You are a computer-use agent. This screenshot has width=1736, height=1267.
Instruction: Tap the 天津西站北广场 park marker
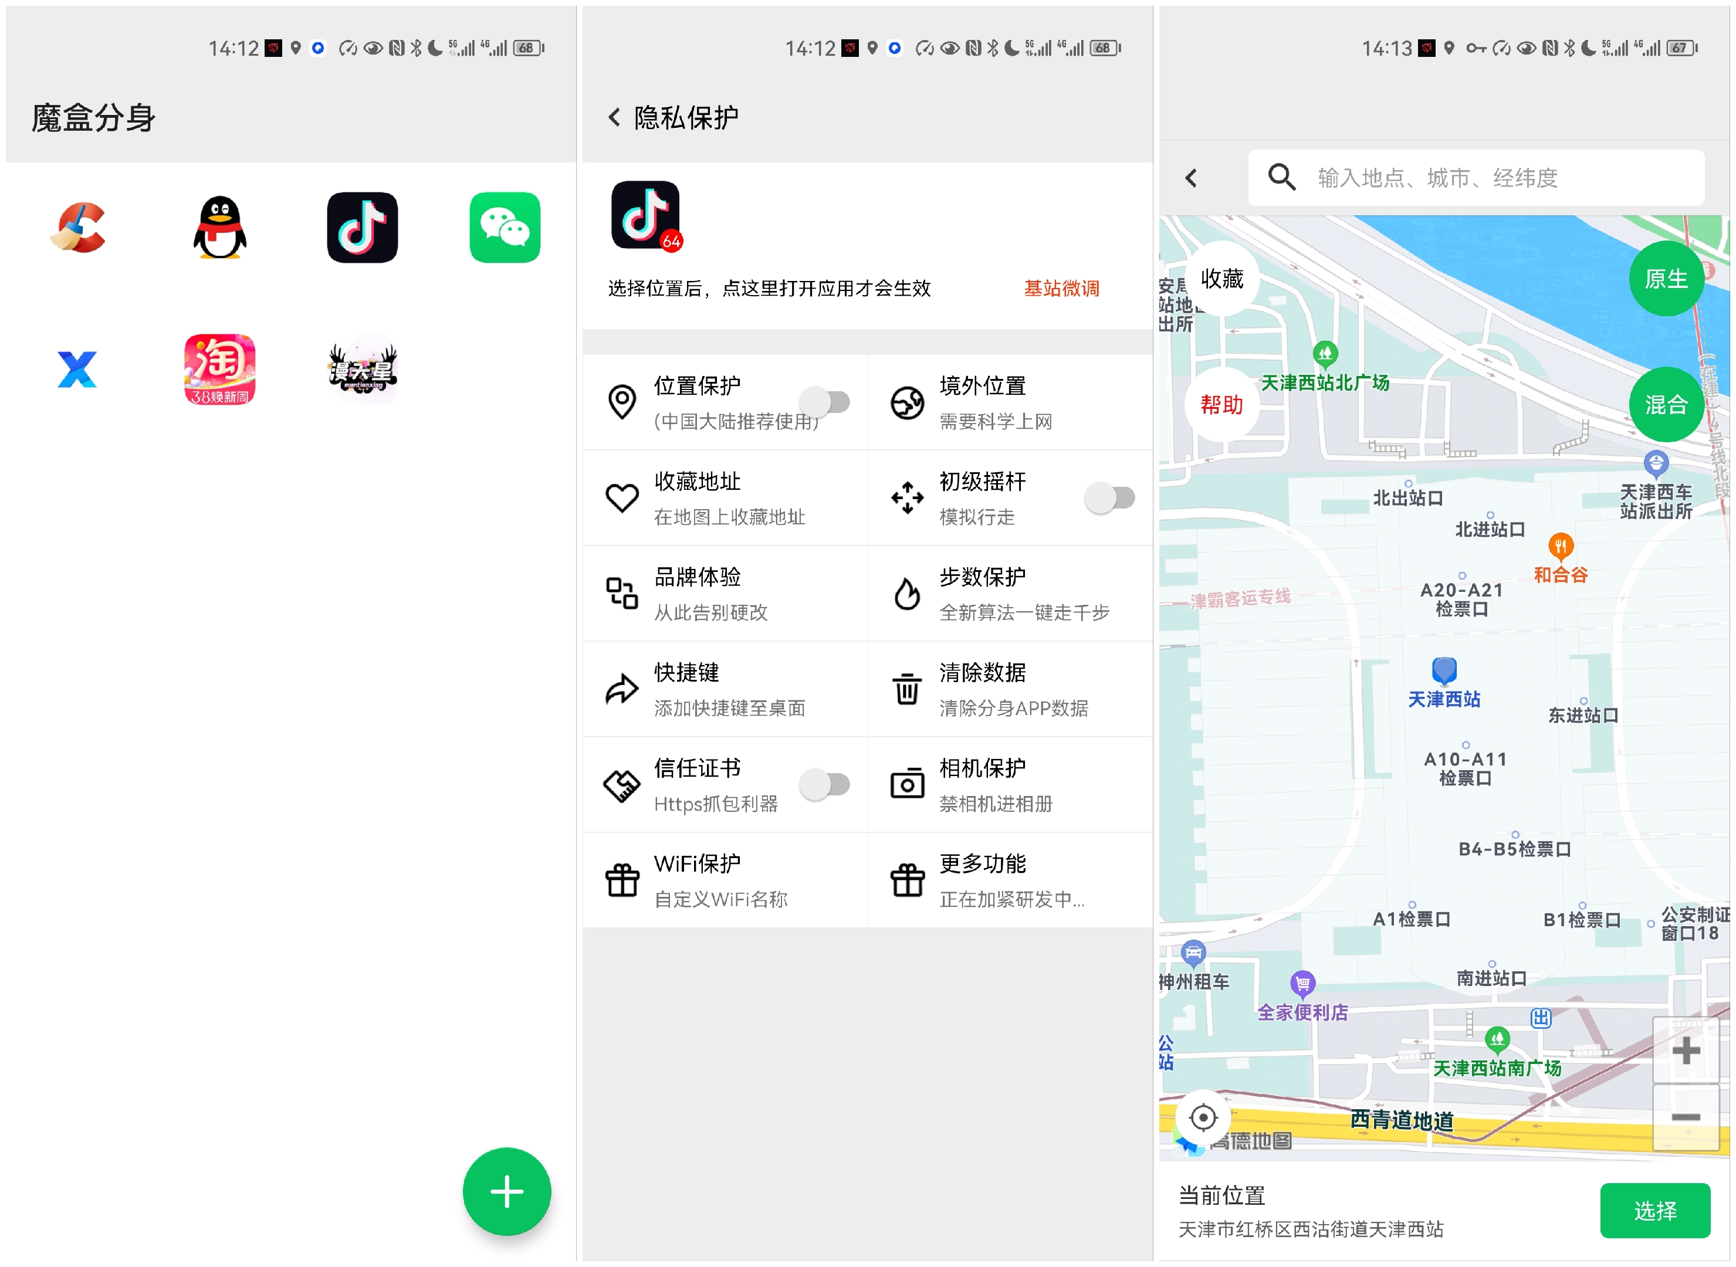coord(1325,354)
